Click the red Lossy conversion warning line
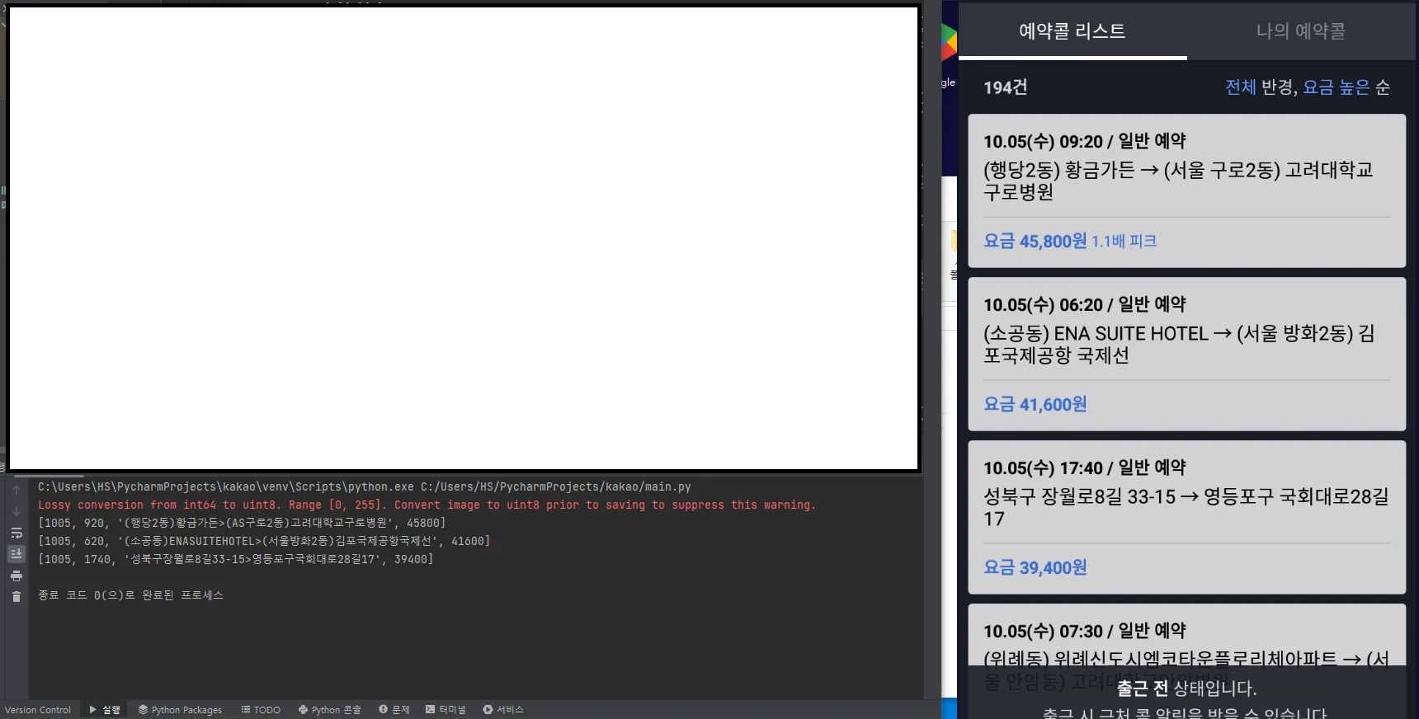Viewport: 1419px width, 719px height. 427,505
